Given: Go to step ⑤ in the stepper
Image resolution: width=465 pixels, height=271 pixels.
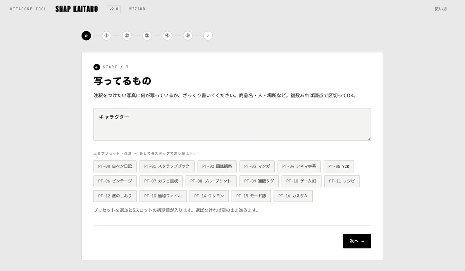Looking at the screenshot, I should click(x=188, y=36).
